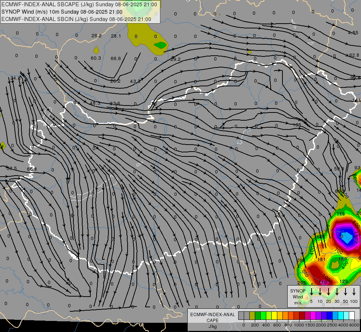Select the SBCAPE title line
Screen dimensions: 361x332
coord(79,4)
